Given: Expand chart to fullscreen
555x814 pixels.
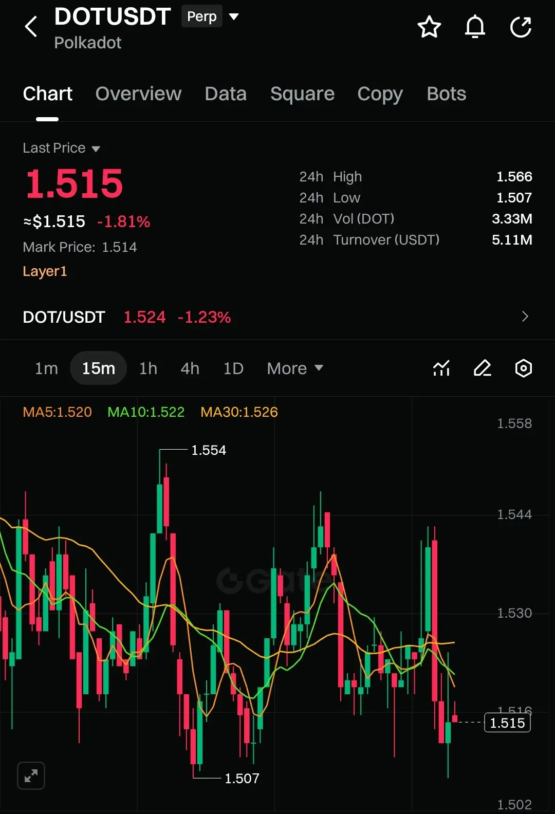Looking at the screenshot, I should [x=31, y=775].
